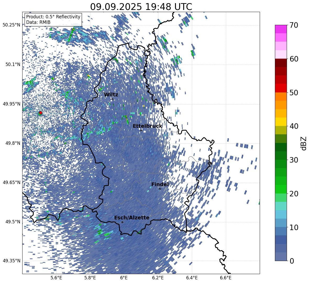Click the Wiltz cross marker
The height and width of the screenshot is (283, 310).
pos(112,99)
